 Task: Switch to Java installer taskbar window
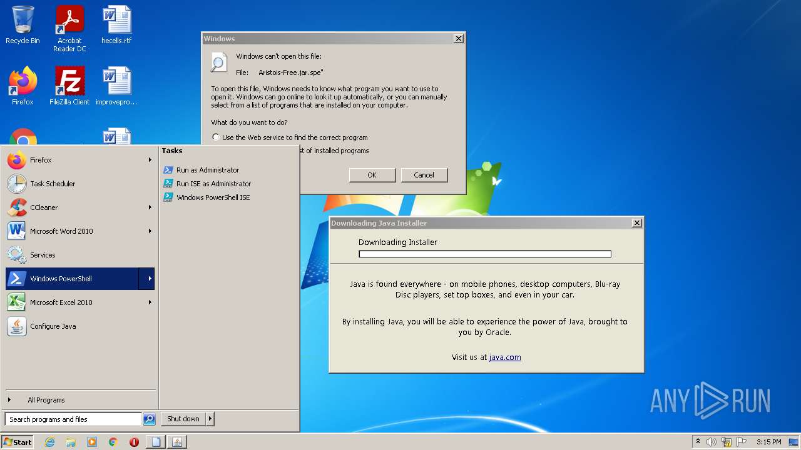click(177, 442)
